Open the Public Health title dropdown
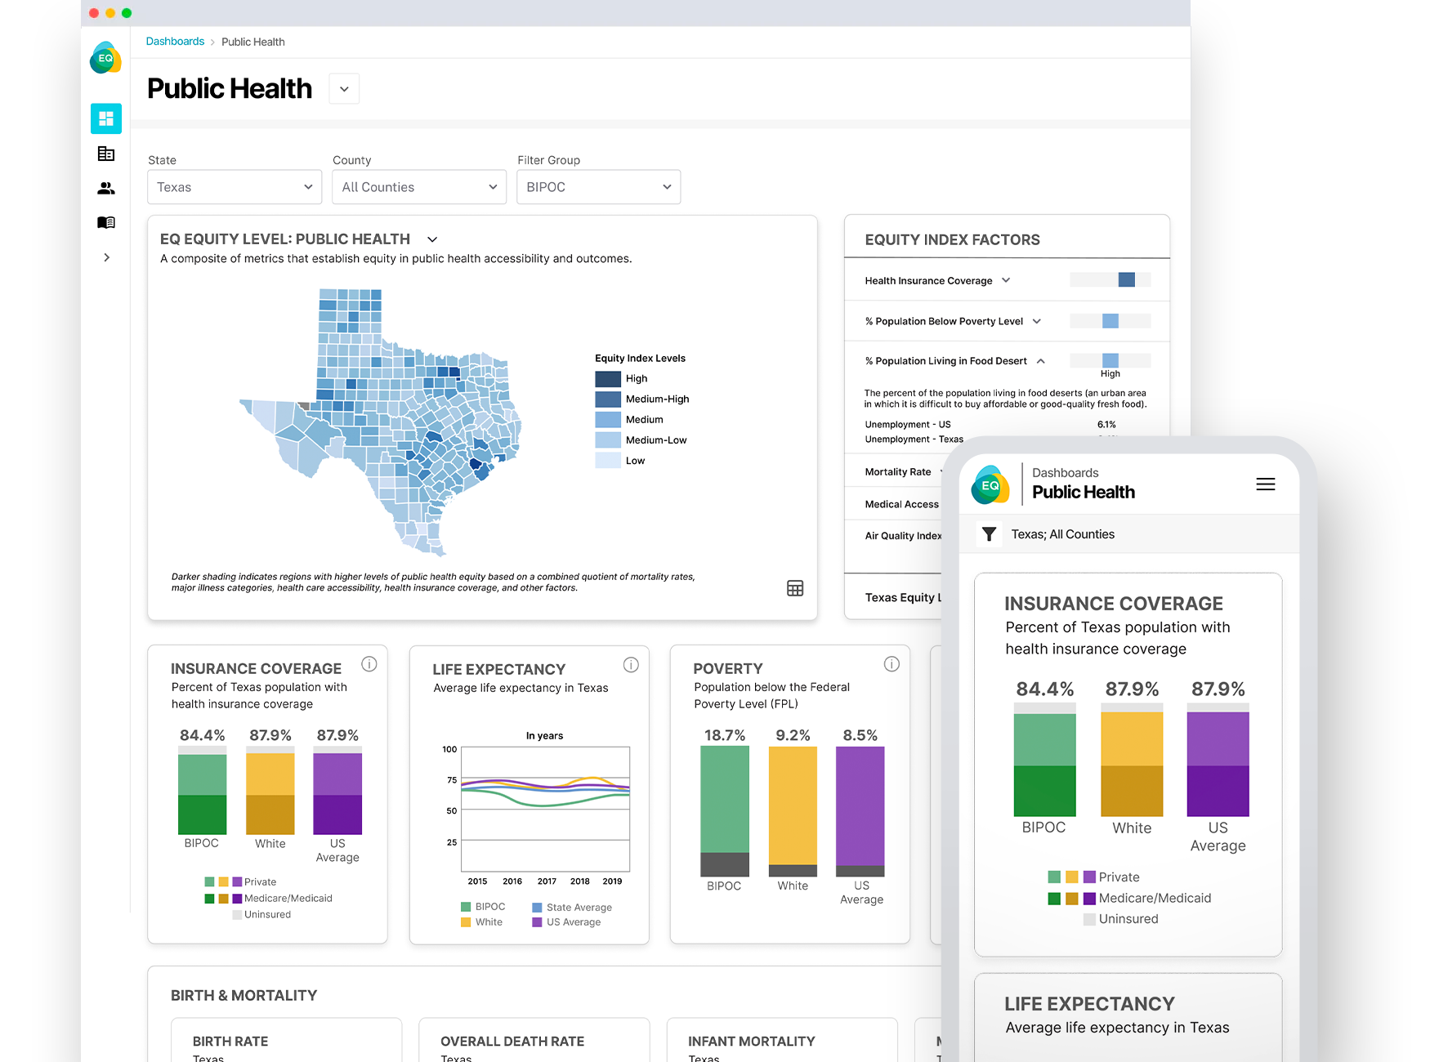Screen dimensions: 1430x1062 click(x=344, y=89)
